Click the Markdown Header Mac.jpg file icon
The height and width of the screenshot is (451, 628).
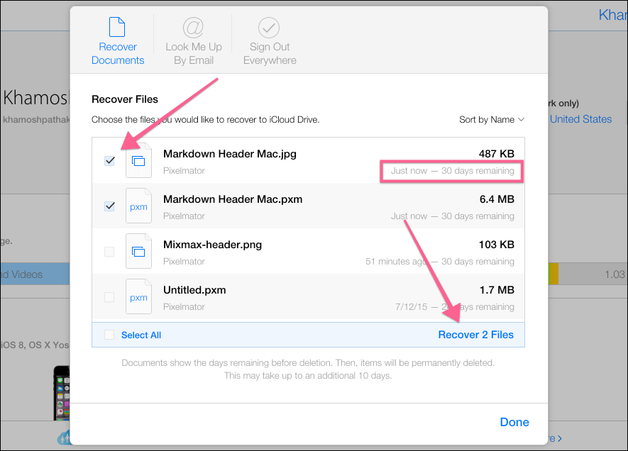coord(138,160)
